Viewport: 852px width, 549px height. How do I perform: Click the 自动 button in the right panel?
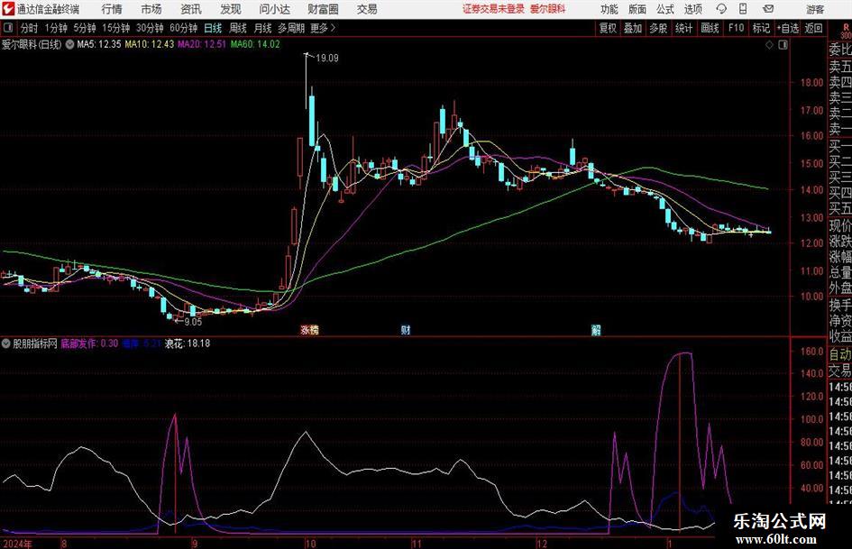click(840, 354)
